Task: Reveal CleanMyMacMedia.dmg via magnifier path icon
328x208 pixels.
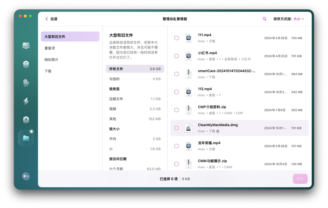Action: [x=218, y=131]
